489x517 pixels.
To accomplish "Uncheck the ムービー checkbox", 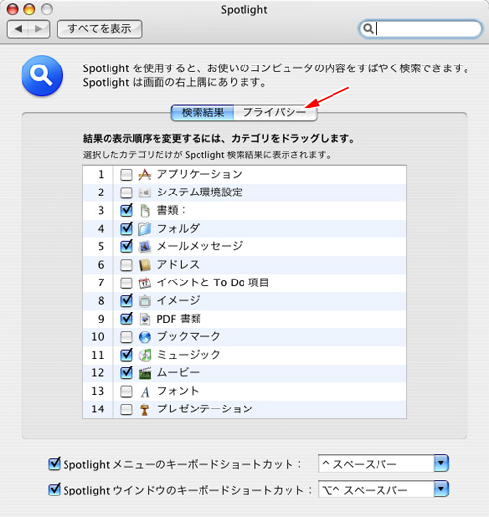I will point(126,373).
